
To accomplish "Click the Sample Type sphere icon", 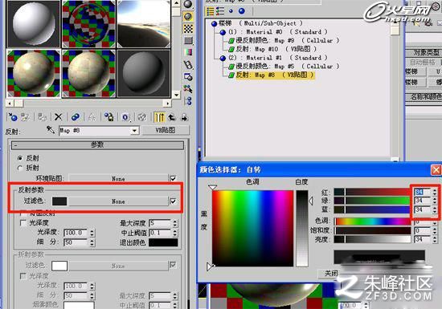I will point(188,4).
